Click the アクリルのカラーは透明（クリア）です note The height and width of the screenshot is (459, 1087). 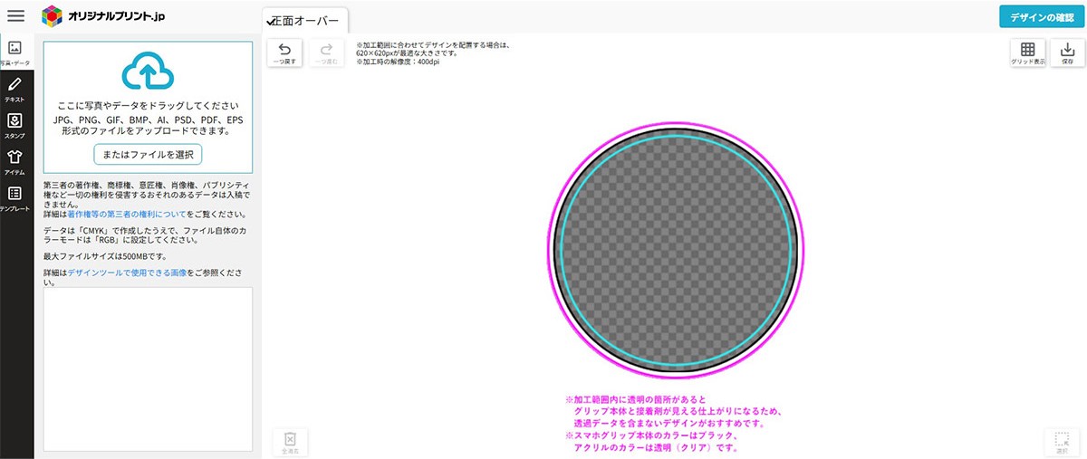[x=657, y=447]
